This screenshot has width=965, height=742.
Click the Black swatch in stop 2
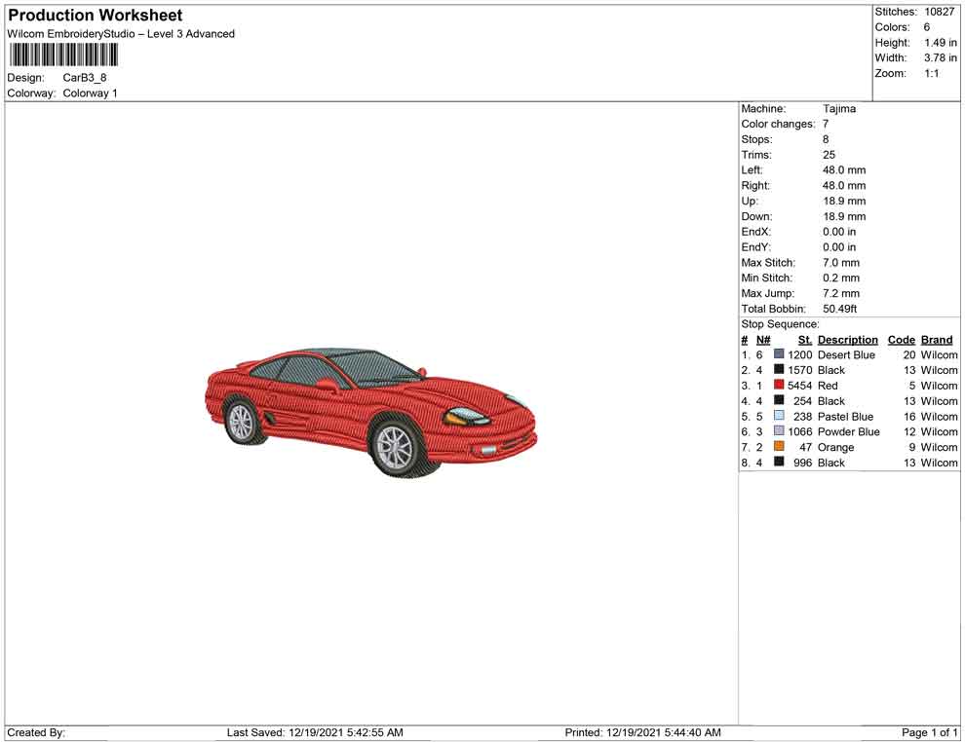pos(779,370)
